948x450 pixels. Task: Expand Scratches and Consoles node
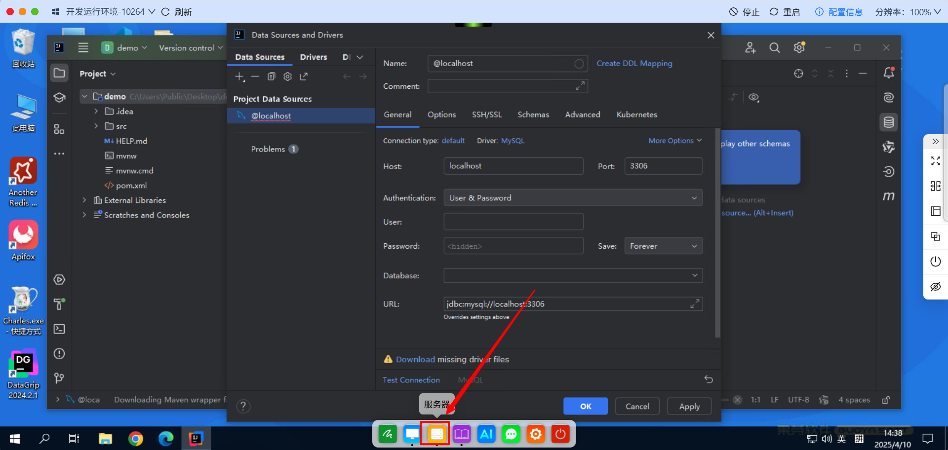[84, 215]
